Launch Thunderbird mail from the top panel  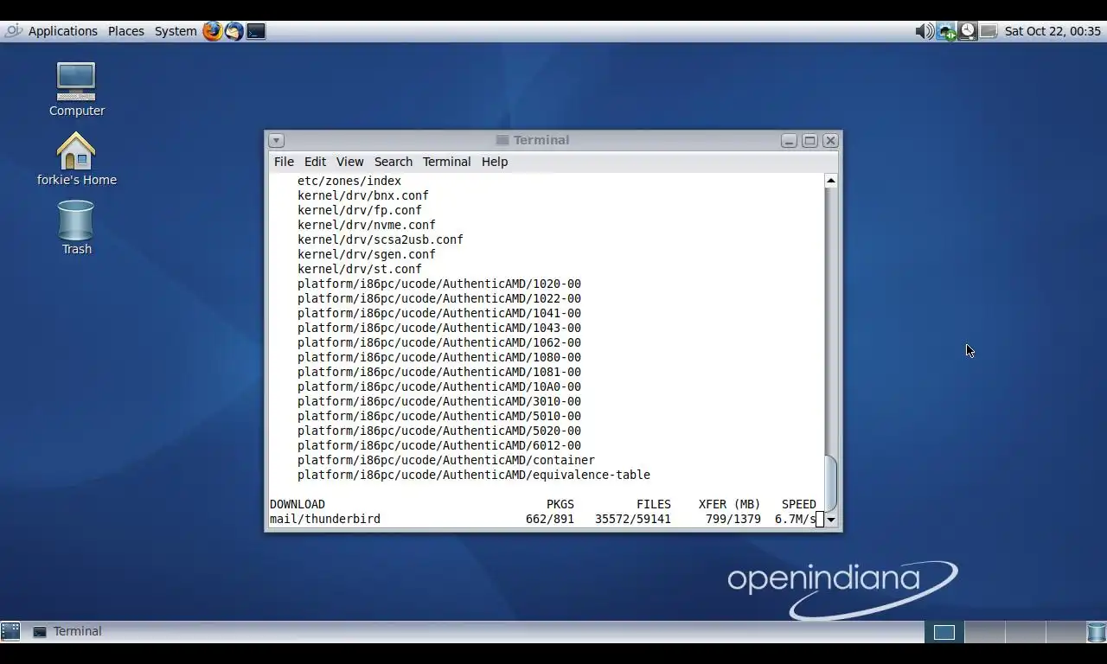click(x=234, y=31)
